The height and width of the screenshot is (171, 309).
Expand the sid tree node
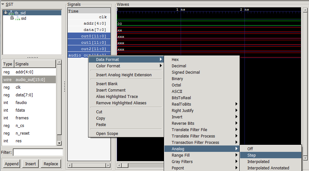click(12, 18)
